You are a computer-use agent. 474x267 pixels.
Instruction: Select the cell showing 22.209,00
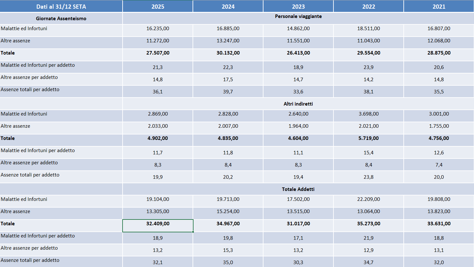pos(368,199)
